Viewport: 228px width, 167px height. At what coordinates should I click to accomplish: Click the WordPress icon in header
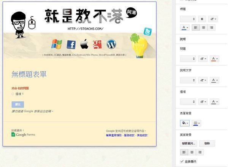111,44
